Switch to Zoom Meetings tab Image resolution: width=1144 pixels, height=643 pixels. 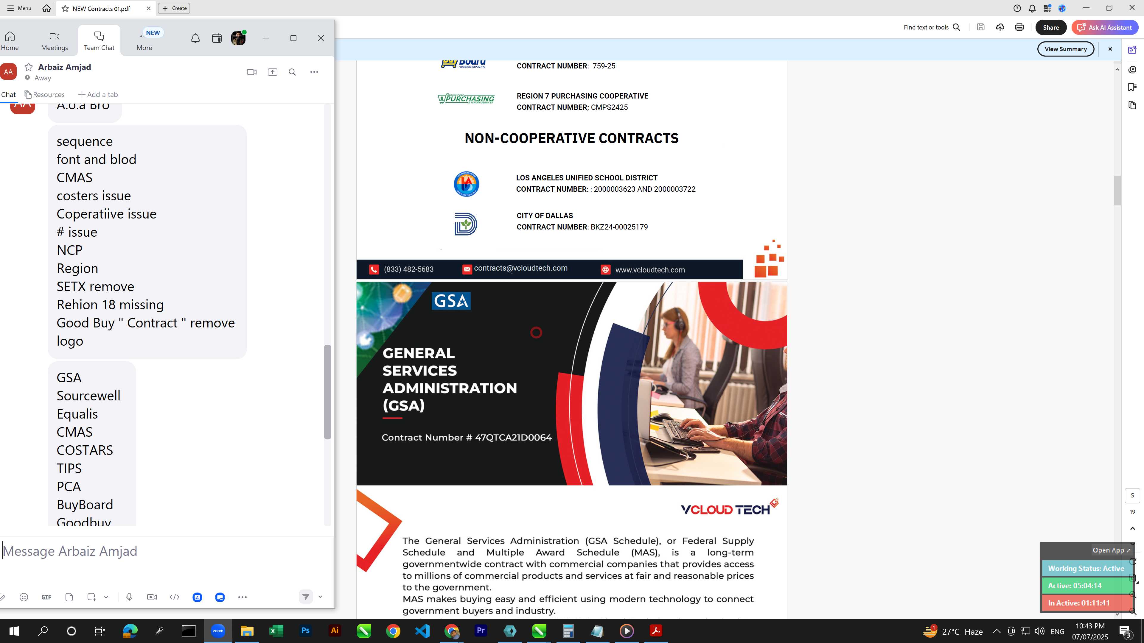pos(54,41)
